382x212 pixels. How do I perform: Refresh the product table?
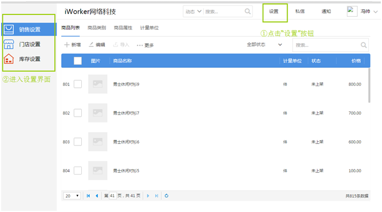point(167,196)
